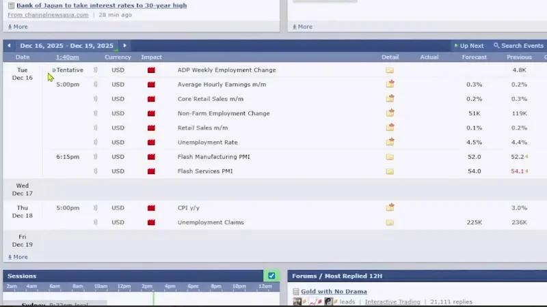Expand More in the top right panel
The image size is (547, 307).
(x=302, y=27)
